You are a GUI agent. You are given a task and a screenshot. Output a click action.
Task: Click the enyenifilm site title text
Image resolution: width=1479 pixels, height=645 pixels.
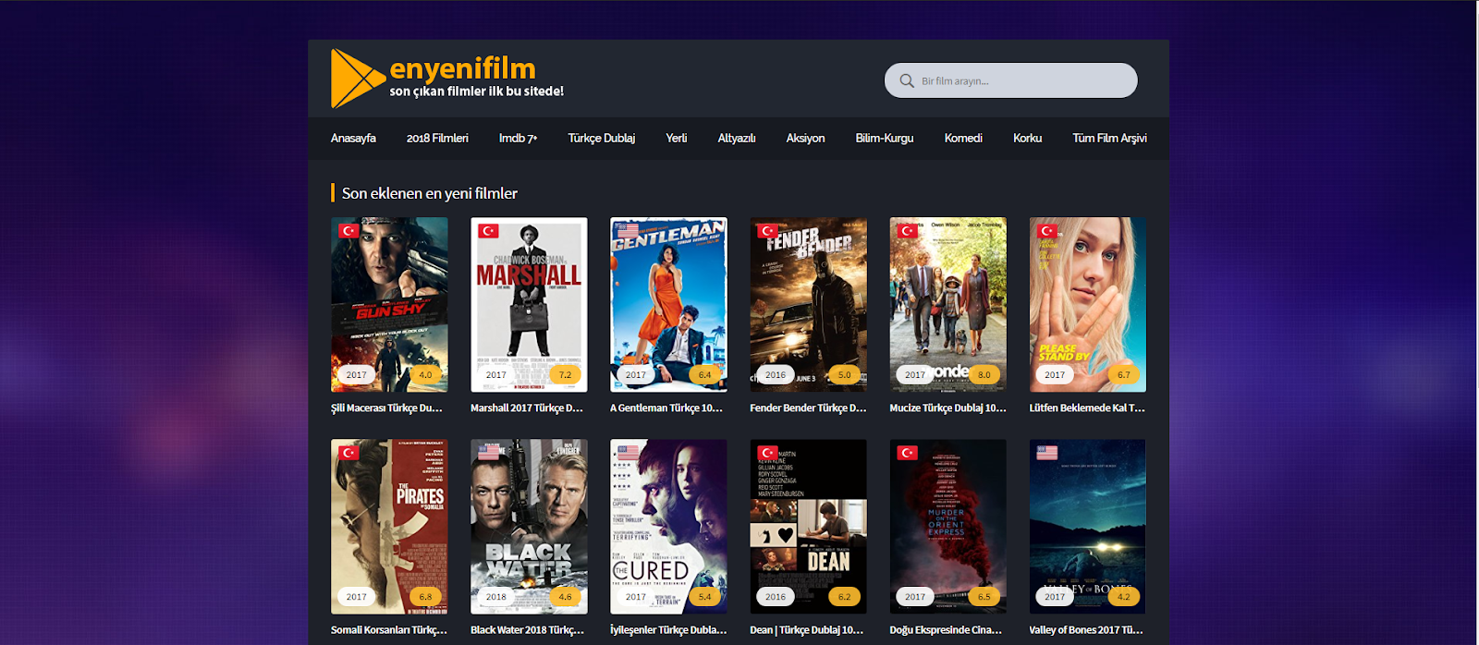[462, 68]
